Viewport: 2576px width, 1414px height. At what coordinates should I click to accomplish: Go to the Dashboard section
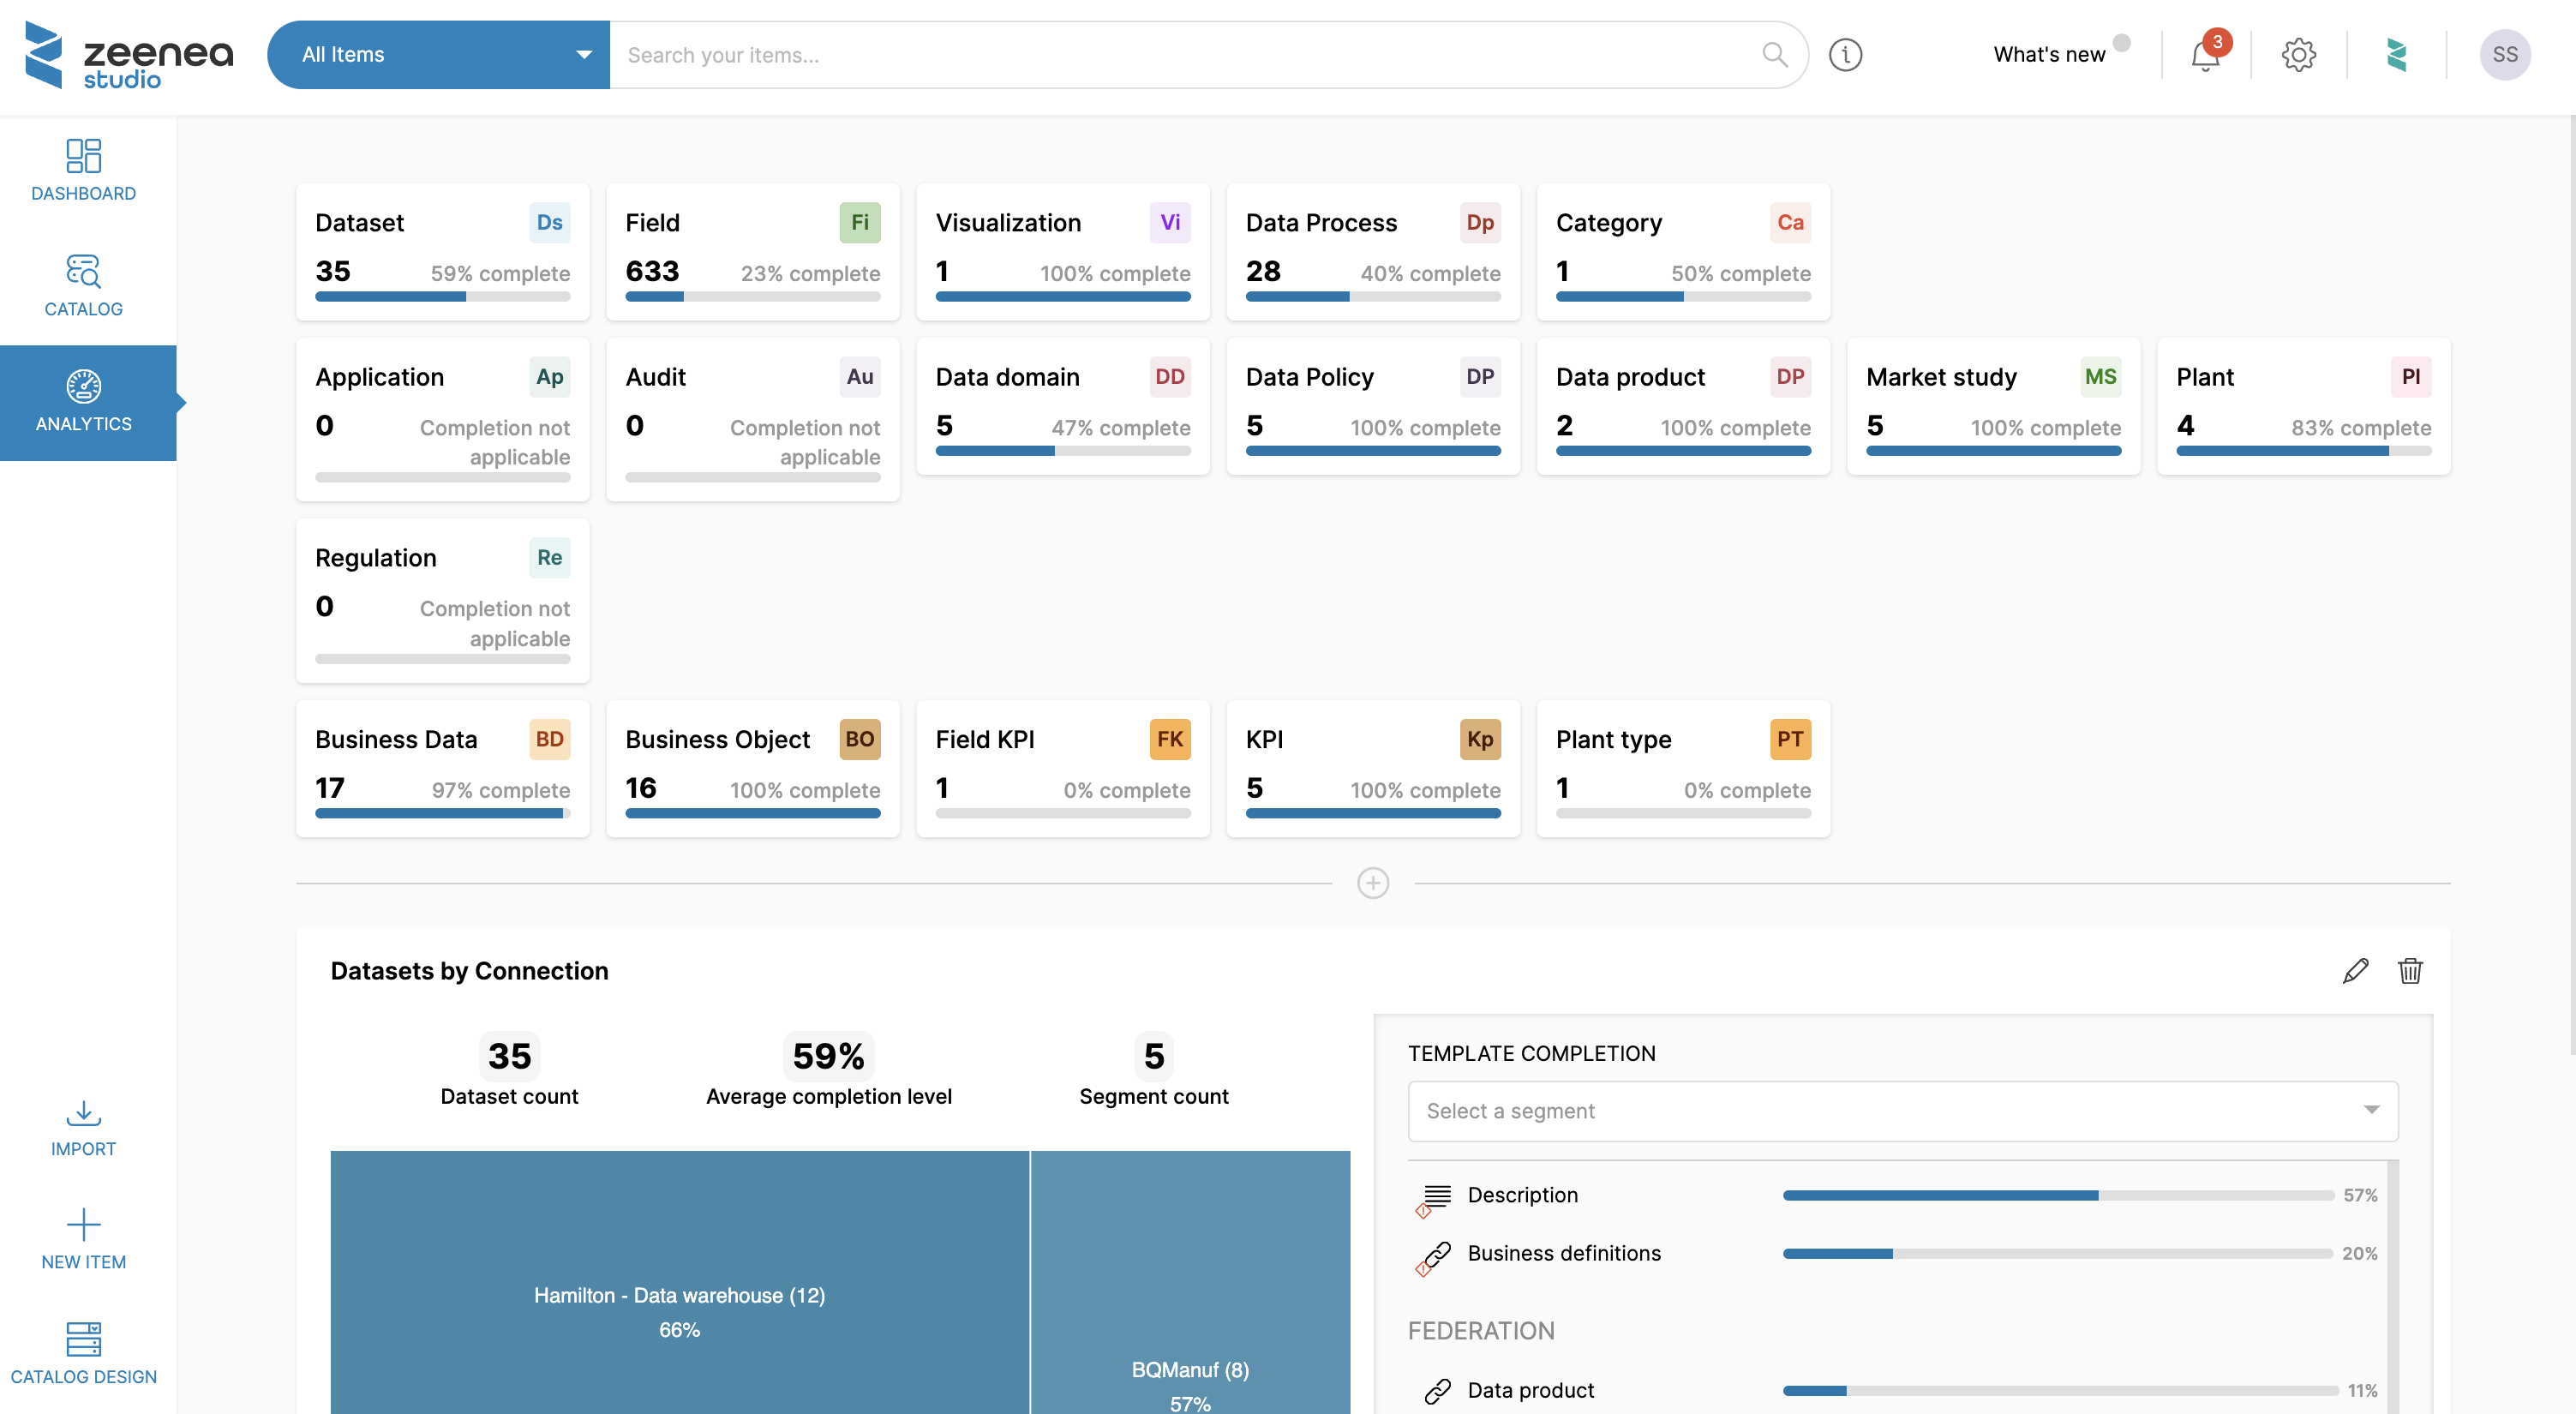tap(84, 171)
